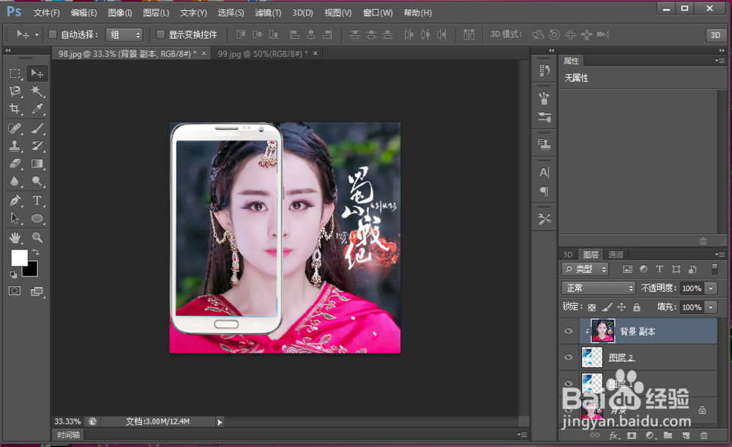Click the 背景 副本 layer thumbnail
Image resolution: width=732 pixels, height=447 pixels.
(602, 331)
